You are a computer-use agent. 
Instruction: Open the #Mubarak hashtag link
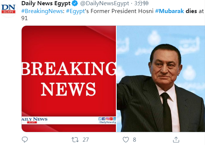click(x=170, y=11)
